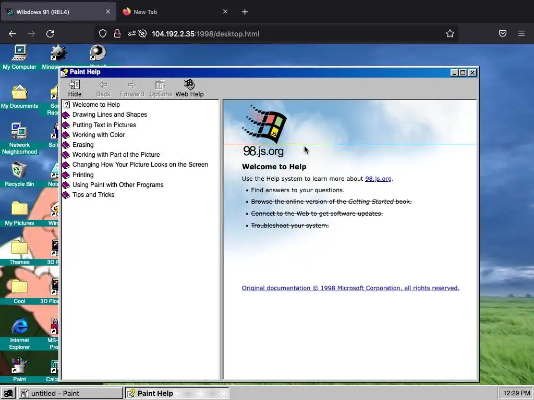Expand the Working with Color book icon

click(x=66, y=135)
